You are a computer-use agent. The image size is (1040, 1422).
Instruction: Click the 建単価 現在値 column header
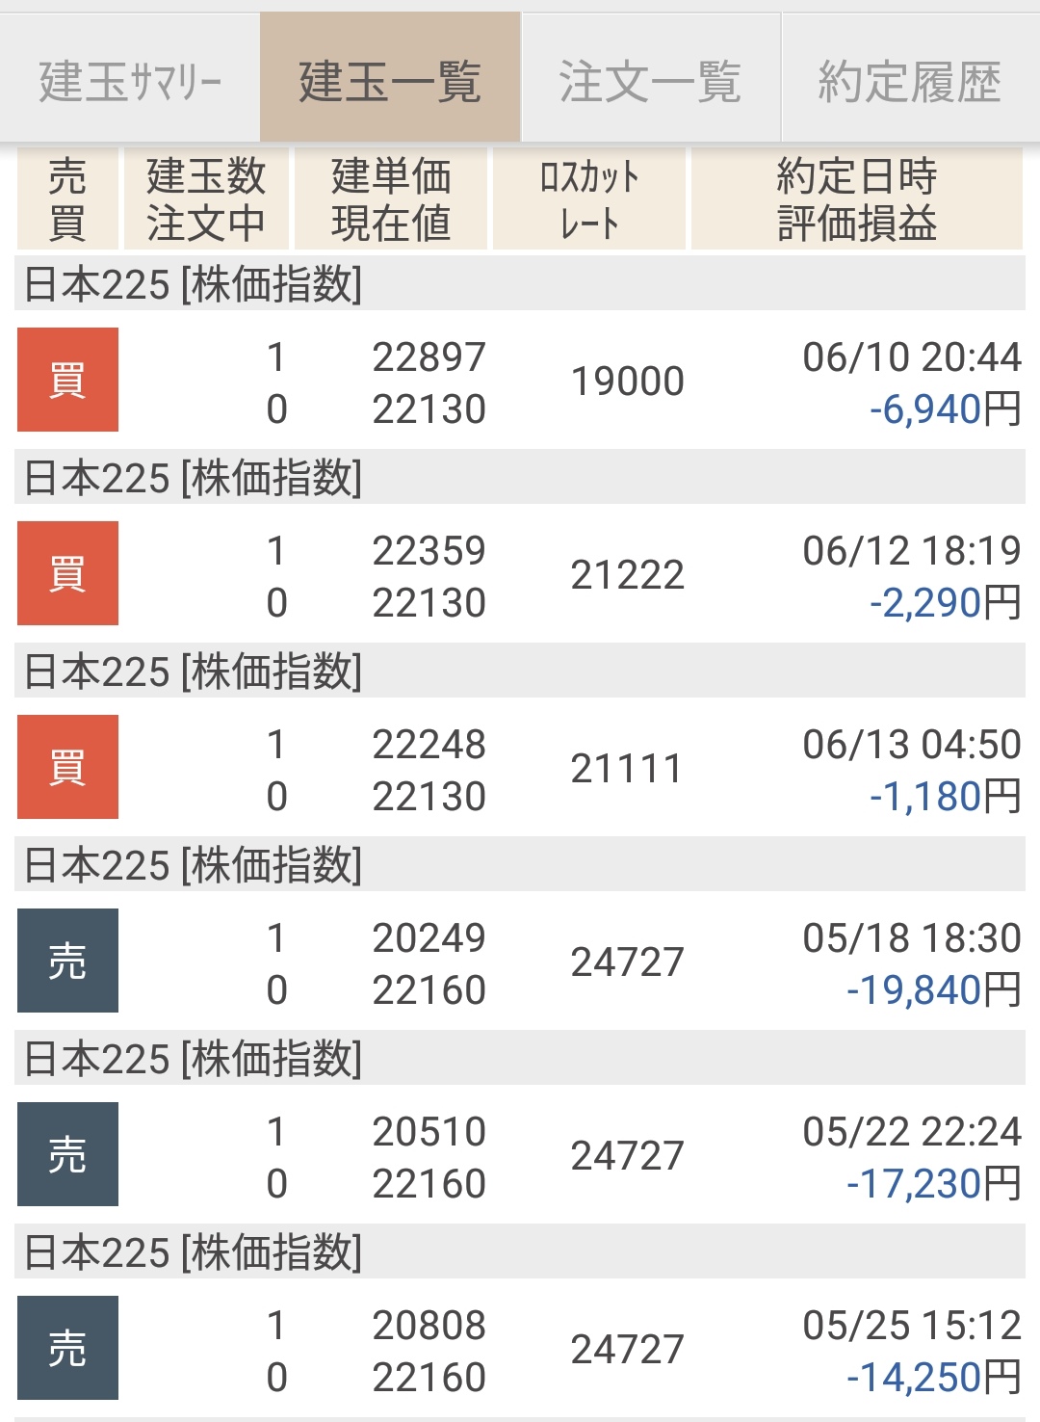(391, 199)
